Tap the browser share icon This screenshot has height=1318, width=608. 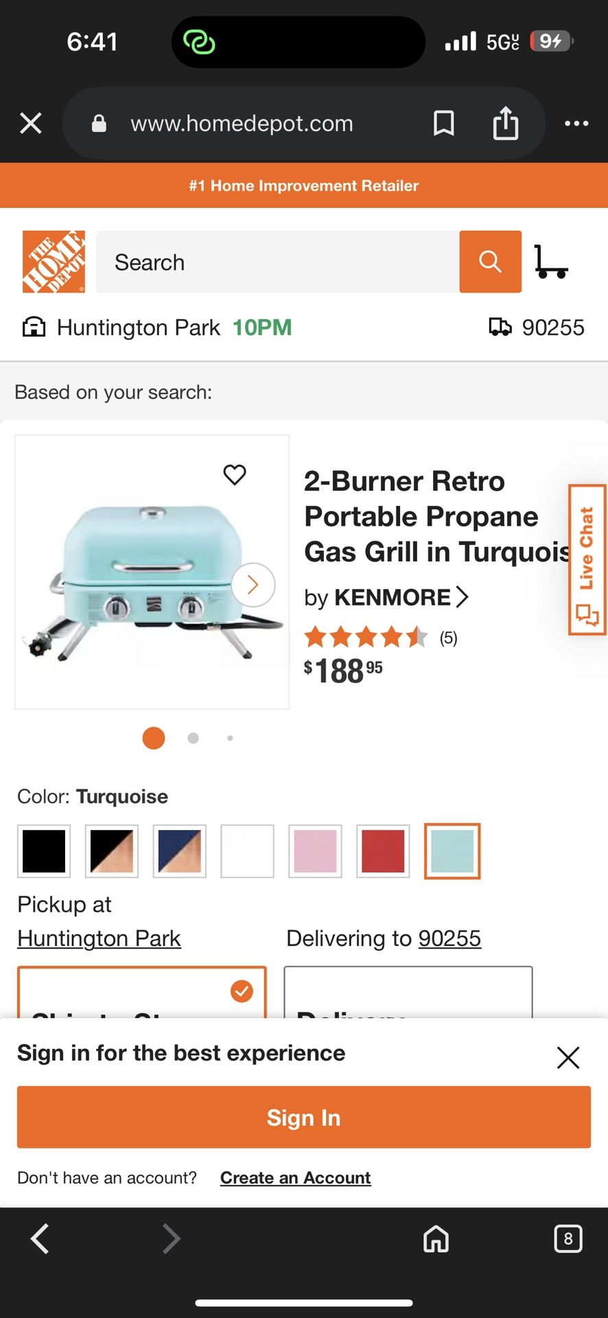[x=506, y=124]
